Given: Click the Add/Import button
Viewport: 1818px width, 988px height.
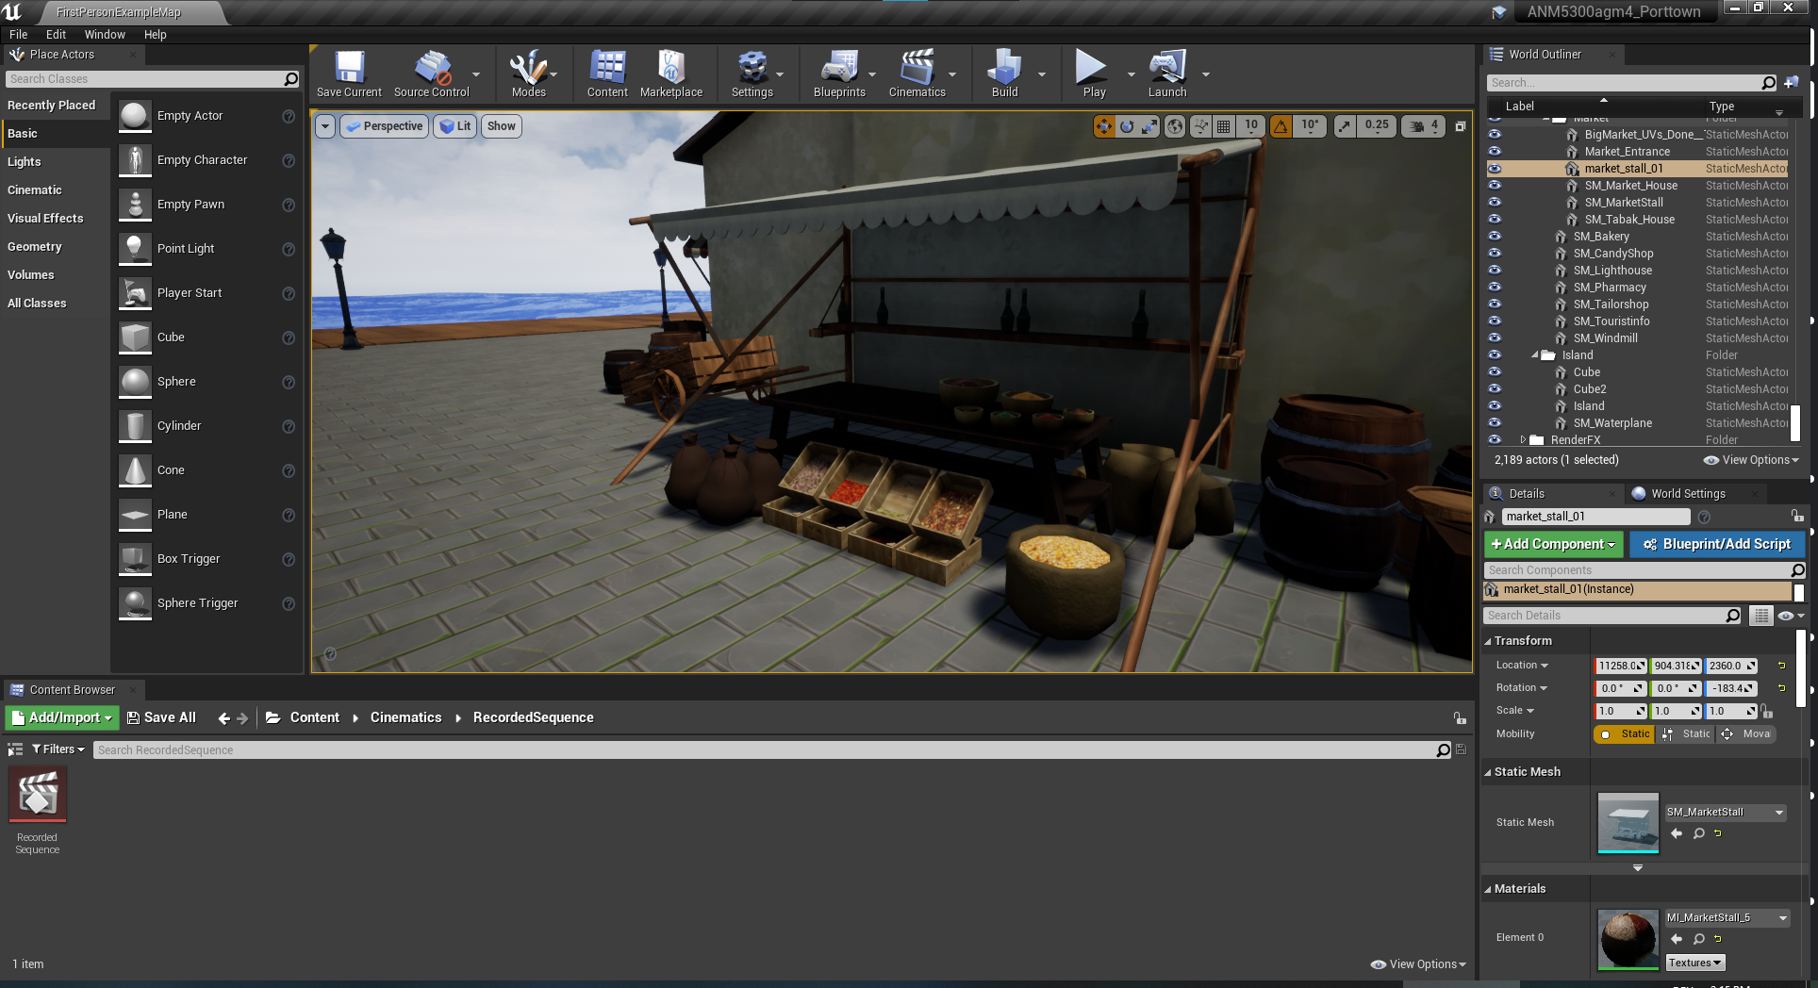Looking at the screenshot, I should click(x=62, y=717).
